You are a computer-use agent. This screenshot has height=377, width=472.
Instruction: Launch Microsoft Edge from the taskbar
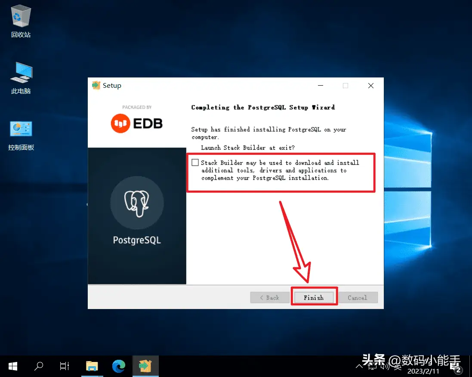point(119,366)
